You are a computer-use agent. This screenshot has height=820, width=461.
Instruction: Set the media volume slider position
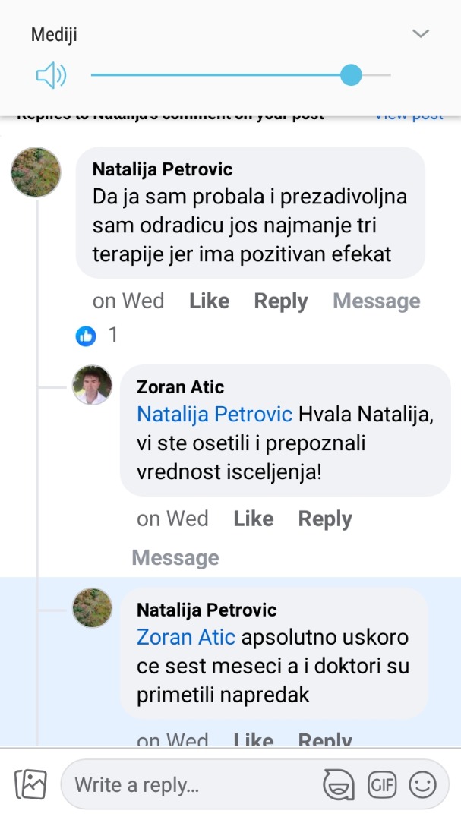351,75
